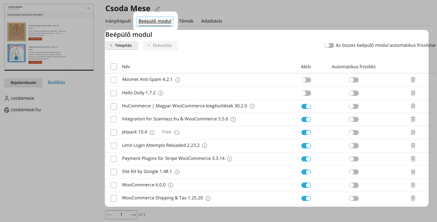Click trash icon in Jetpack row
The height and width of the screenshot is (222, 437).
tap(413, 132)
